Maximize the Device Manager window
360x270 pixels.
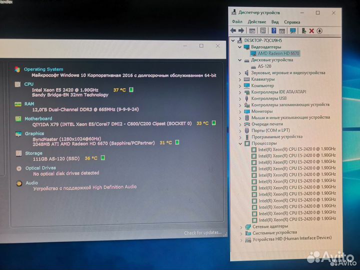pos(318,13)
